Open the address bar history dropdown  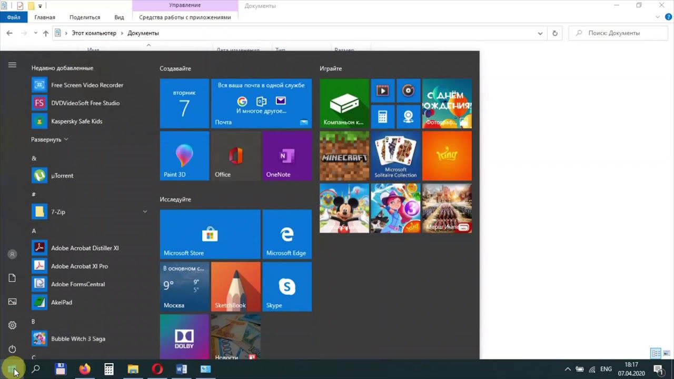click(x=540, y=33)
